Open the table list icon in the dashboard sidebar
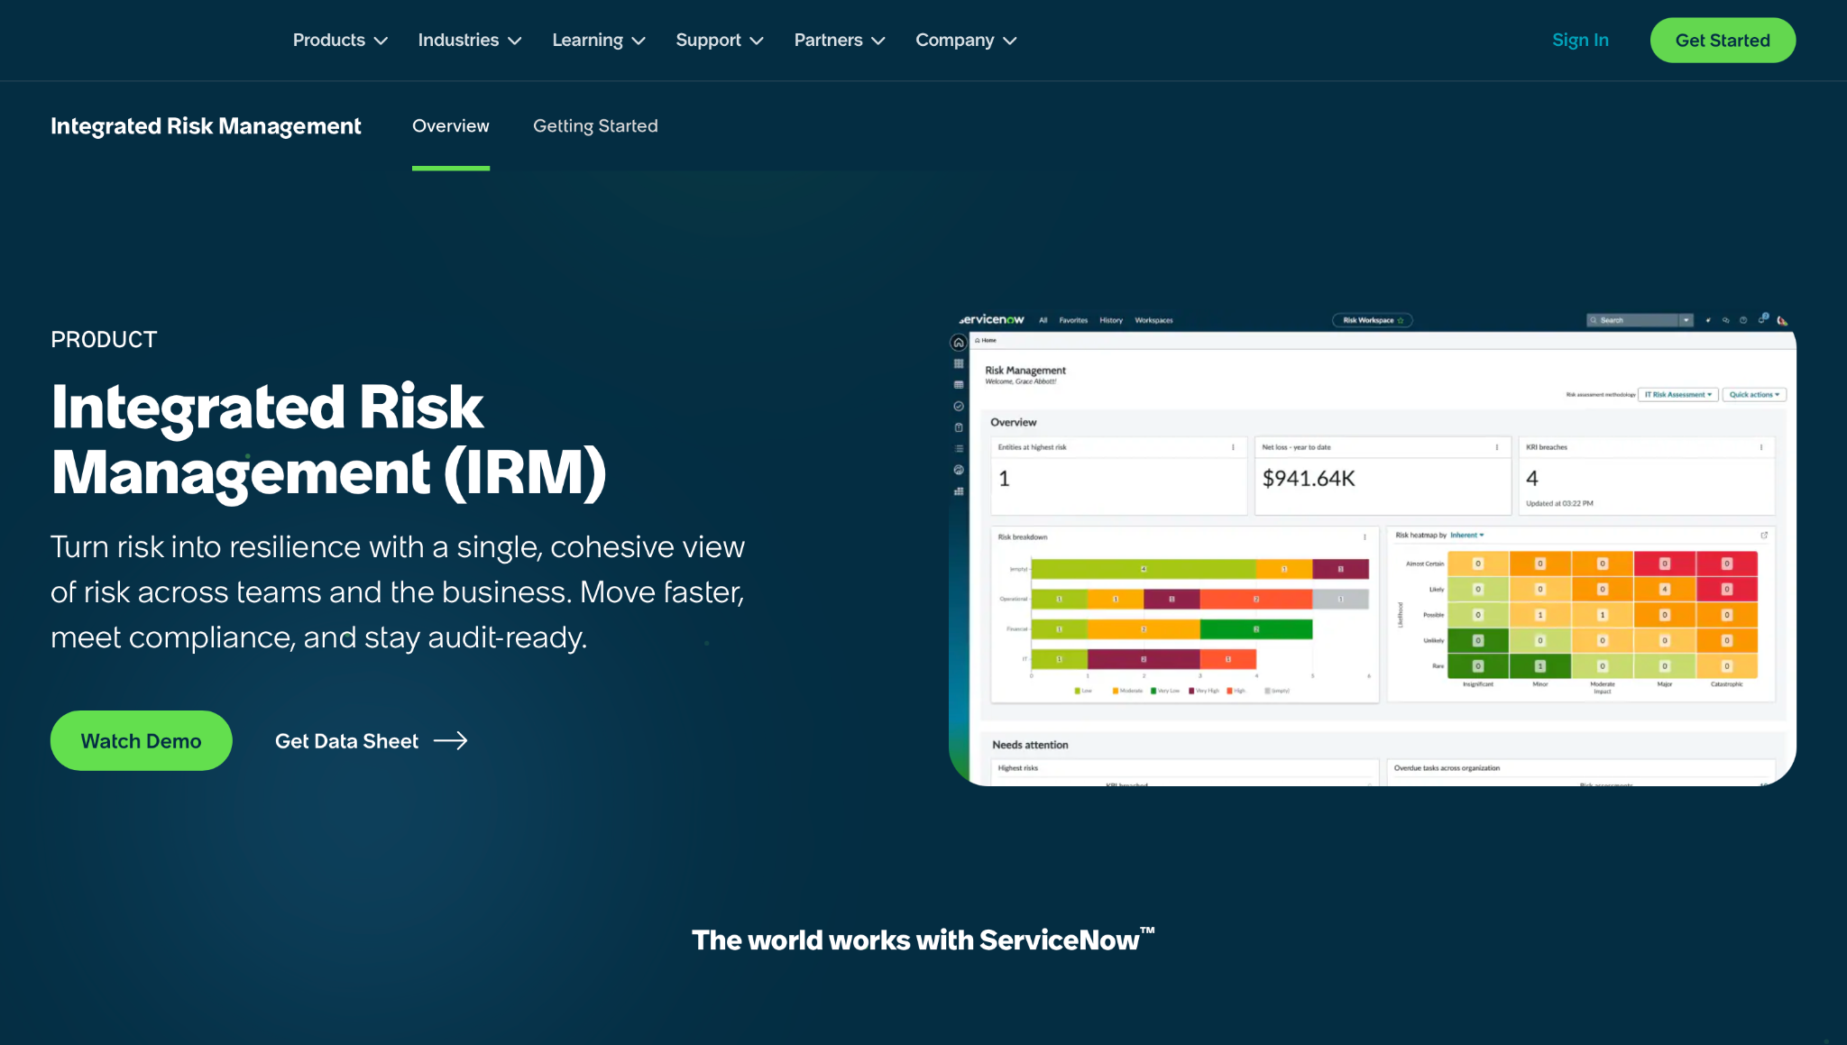Viewport: 1847px width, 1045px height. pos(959,385)
